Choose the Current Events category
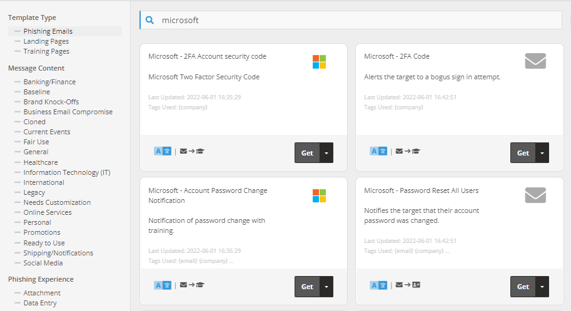The width and height of the screenshot is (571, 311). [x=47, y=132]
